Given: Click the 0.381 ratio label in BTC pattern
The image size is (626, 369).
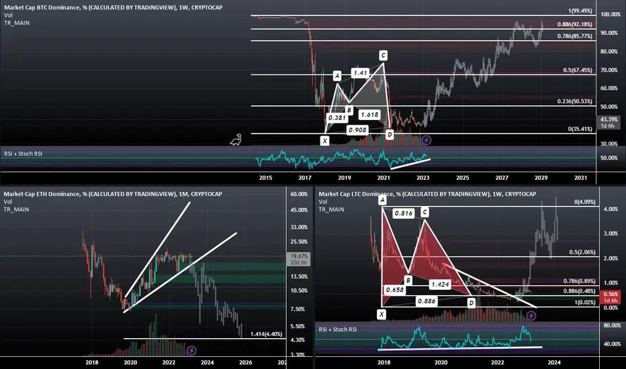Looking at the screenshot, I should coord(337,117).
